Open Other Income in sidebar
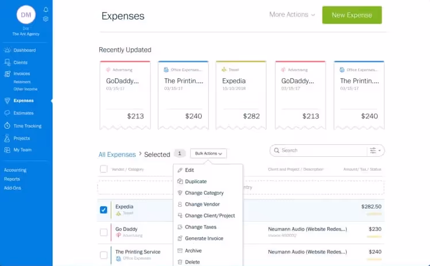430x266 pixels. coord(25,89)
